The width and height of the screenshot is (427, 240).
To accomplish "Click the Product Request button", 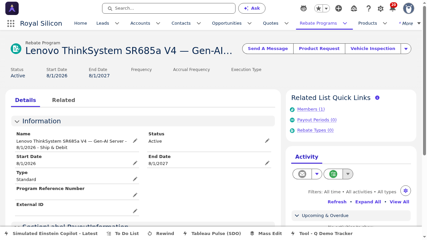I will pos(319,49).
